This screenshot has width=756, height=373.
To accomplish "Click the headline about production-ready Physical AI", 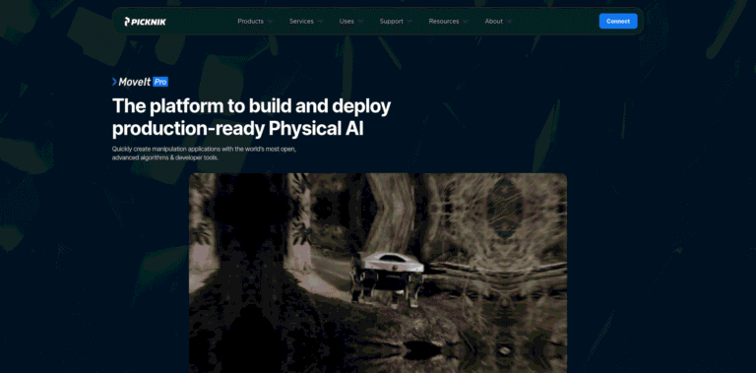I will coord(251,117).
